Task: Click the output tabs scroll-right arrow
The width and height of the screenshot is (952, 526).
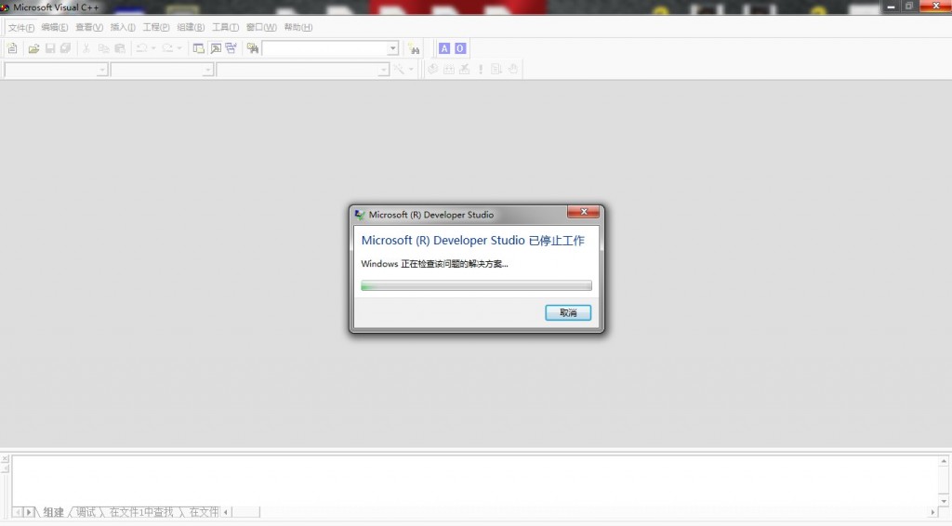Action: click(29, 512)
